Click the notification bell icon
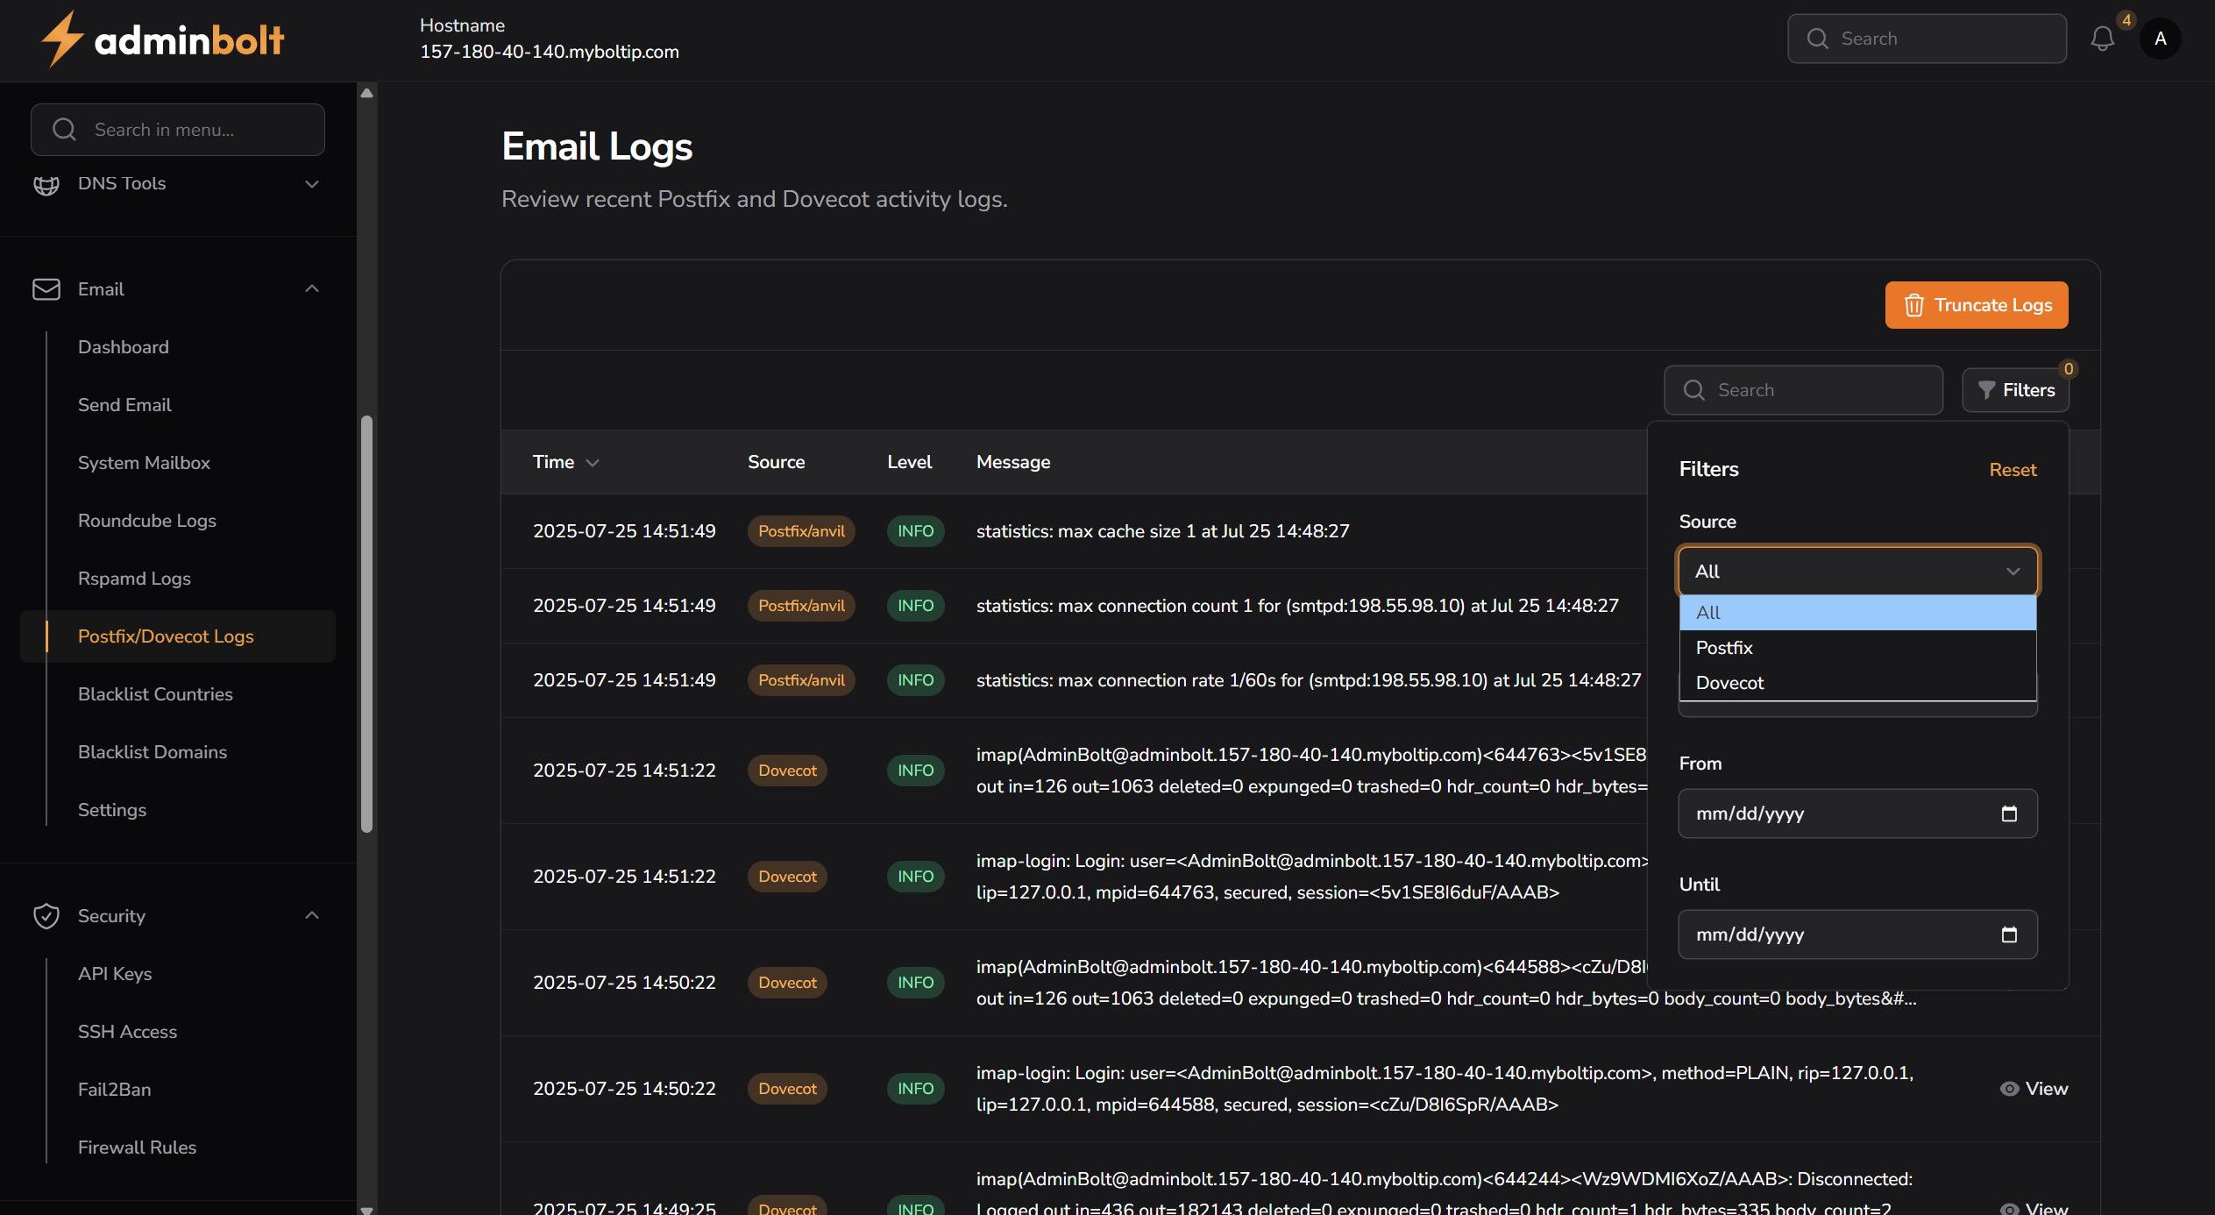 pyautogui.click(x=2102, y=39)
